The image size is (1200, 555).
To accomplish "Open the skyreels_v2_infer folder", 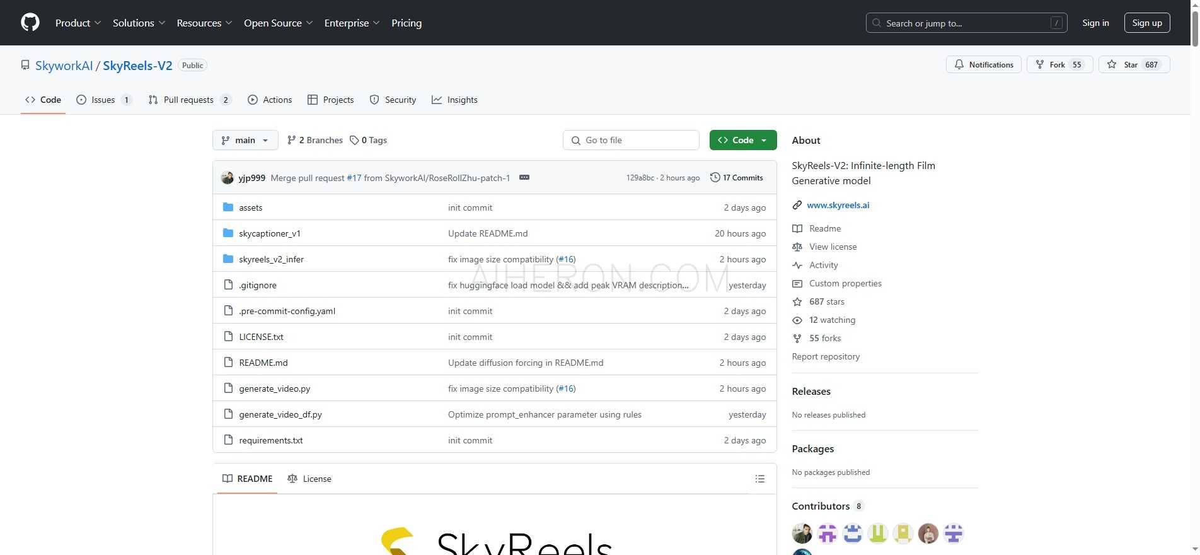I will click(271, 259).
